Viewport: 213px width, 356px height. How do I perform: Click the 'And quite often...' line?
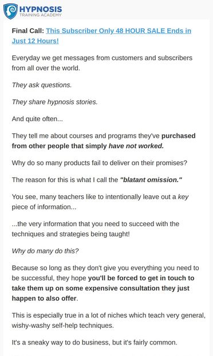37,119
